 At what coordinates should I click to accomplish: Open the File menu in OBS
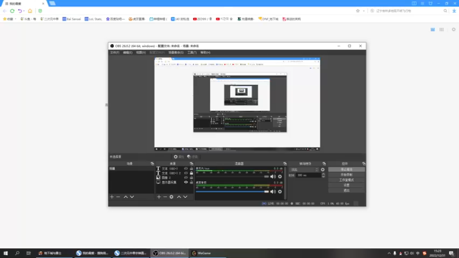click(x=114, y=52)
